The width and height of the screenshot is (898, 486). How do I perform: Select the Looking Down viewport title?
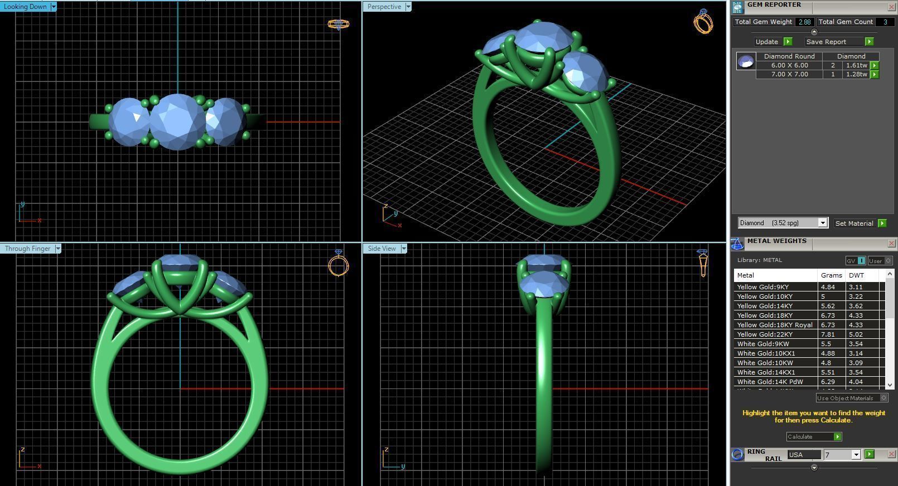click(x=25, y=7)
